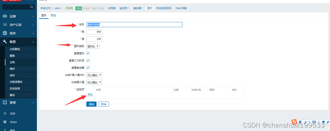
Task: Click the web-1 breadcrumb link
Action: click(58, 8)
